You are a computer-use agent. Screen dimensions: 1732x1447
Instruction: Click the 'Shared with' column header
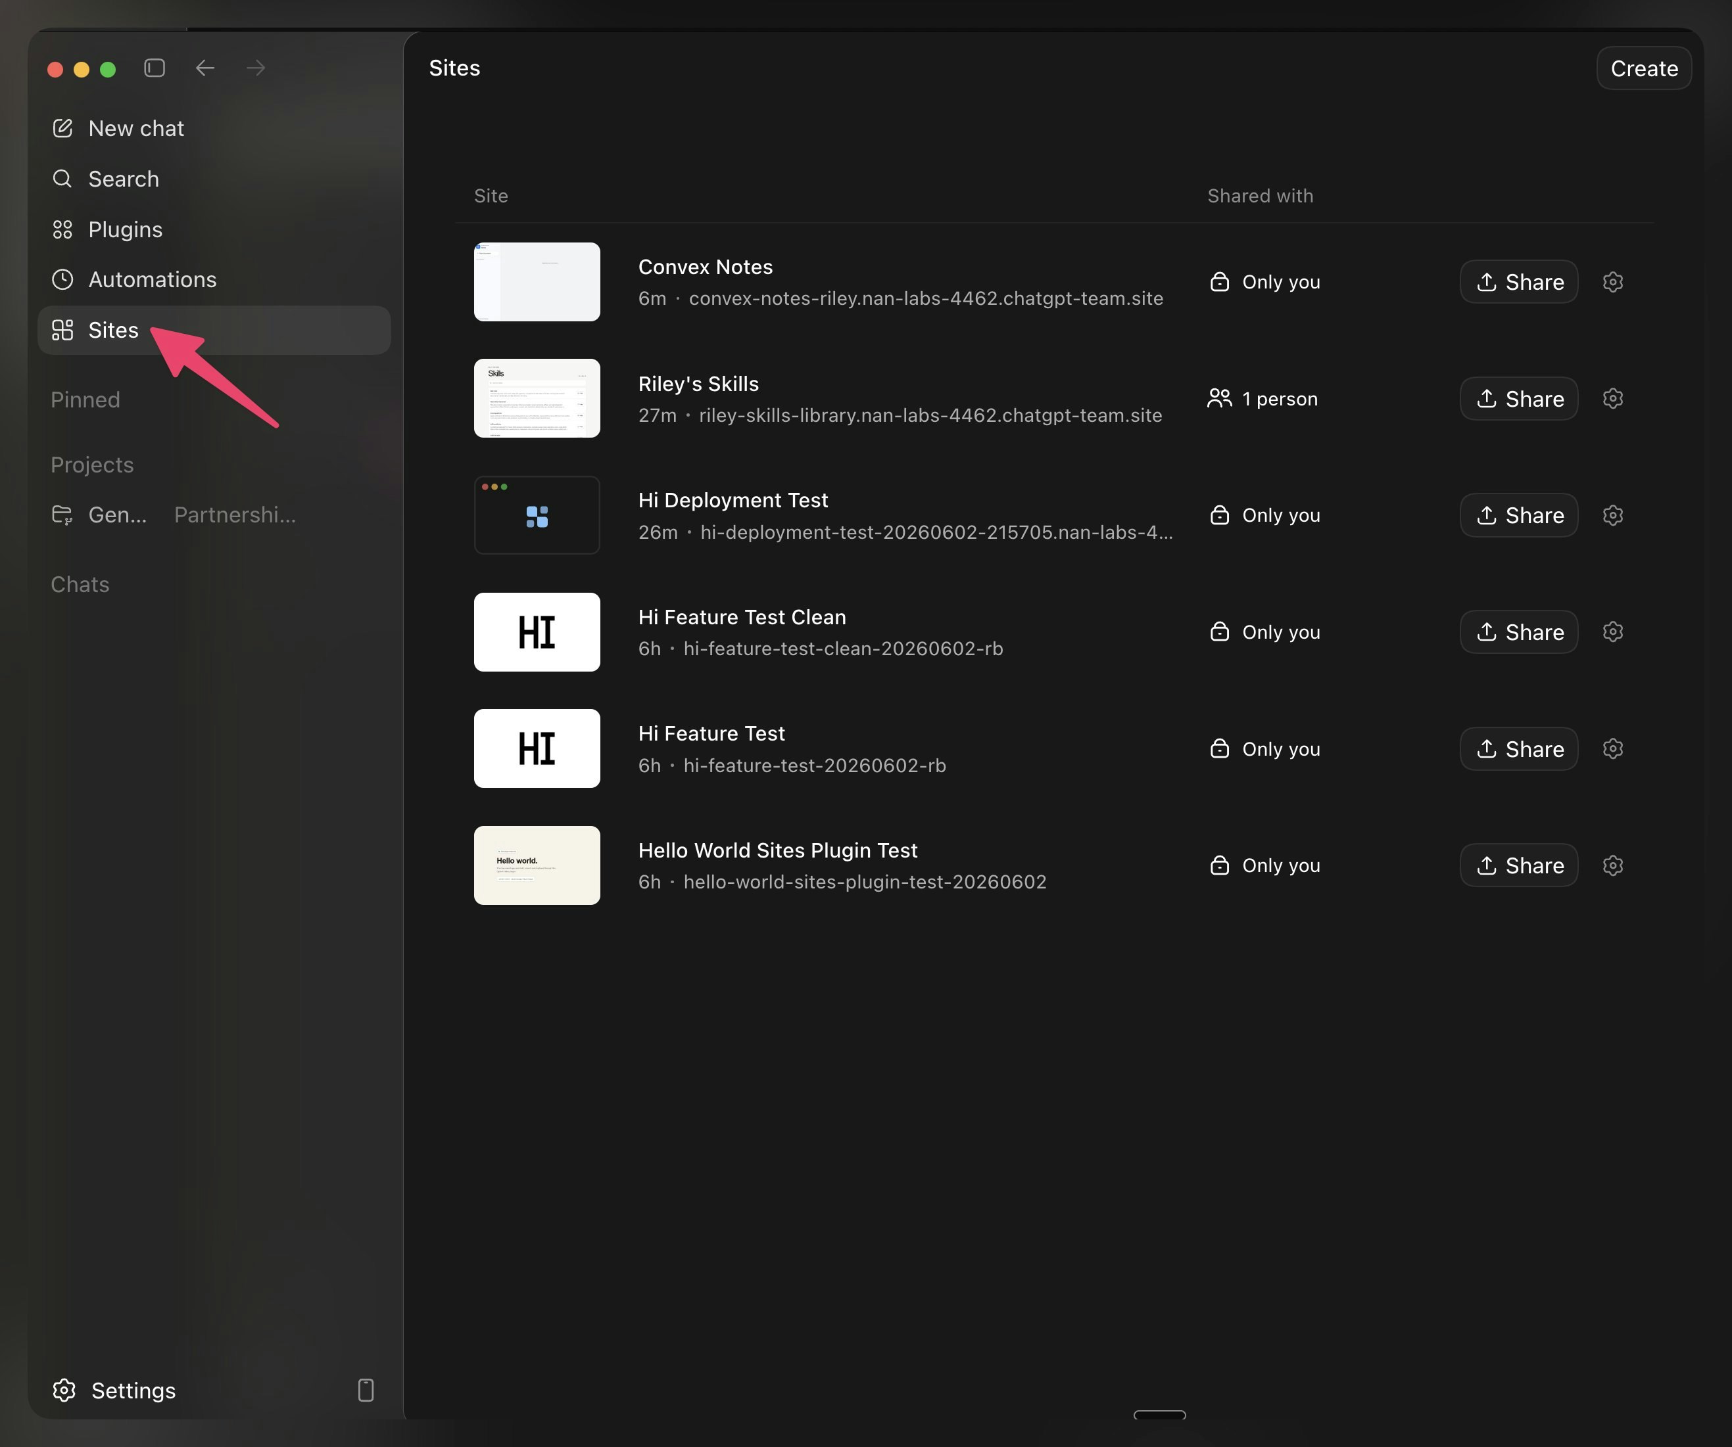pos(1261,196)
